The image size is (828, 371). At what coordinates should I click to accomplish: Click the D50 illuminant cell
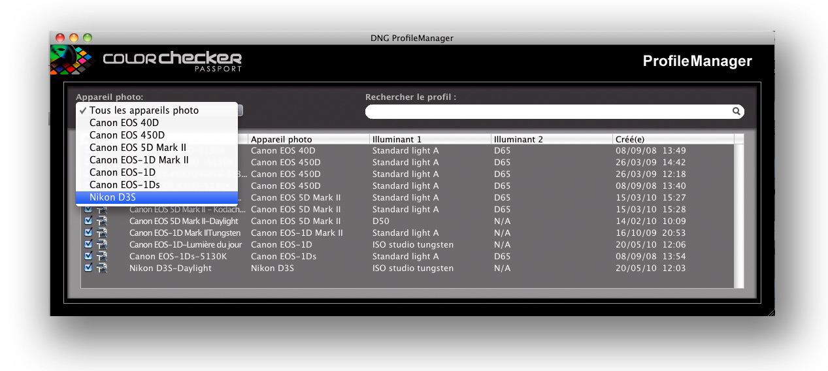pos(381,221)
